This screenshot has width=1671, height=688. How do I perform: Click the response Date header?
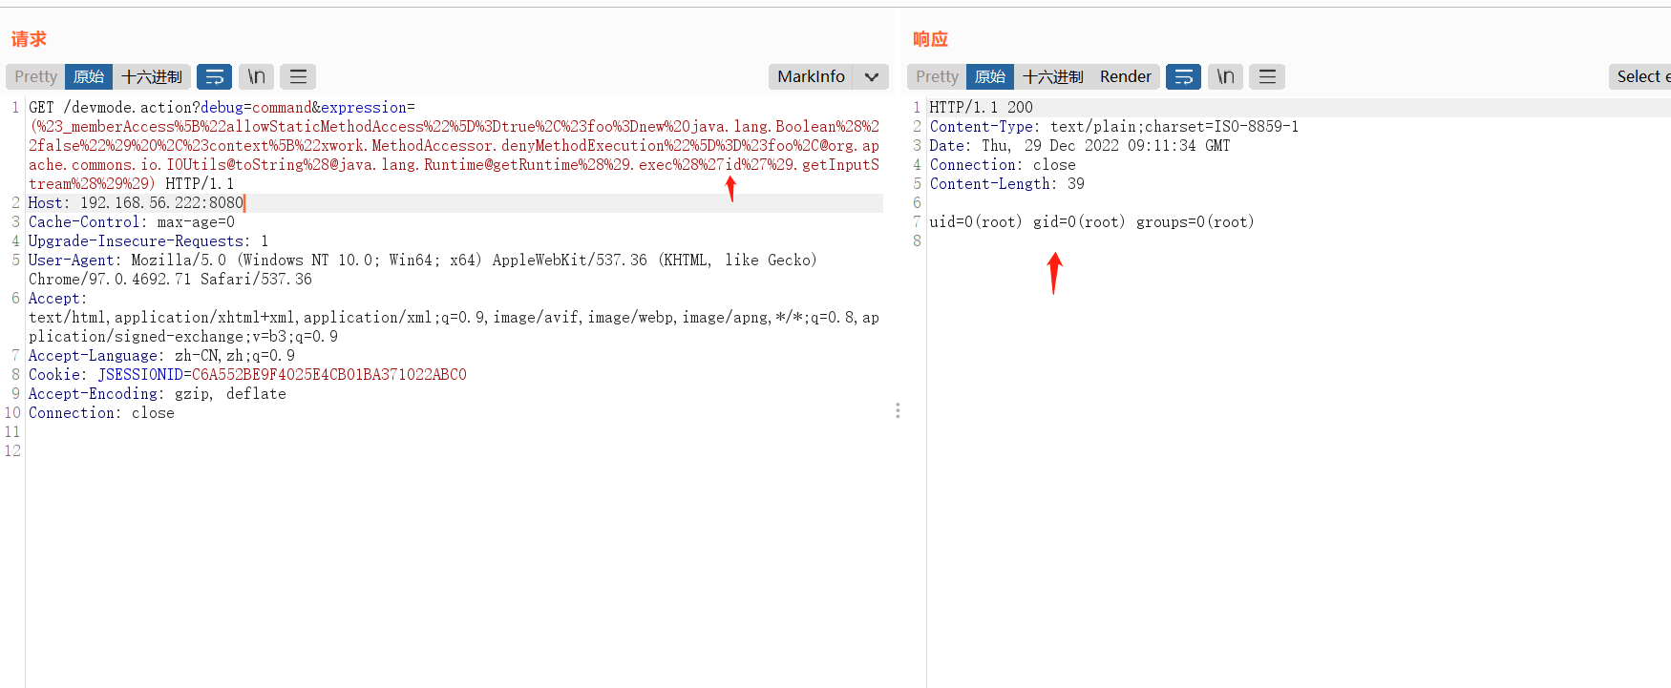[x=1080, y=145]
